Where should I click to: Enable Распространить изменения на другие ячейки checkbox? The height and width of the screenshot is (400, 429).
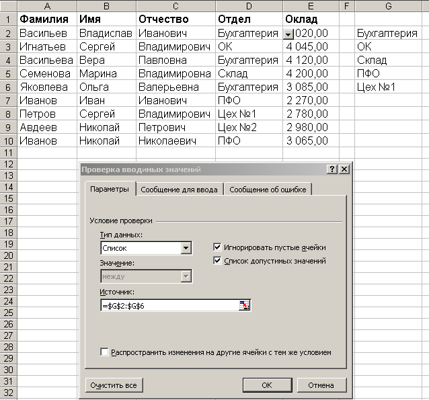click(x=104, y=352)
